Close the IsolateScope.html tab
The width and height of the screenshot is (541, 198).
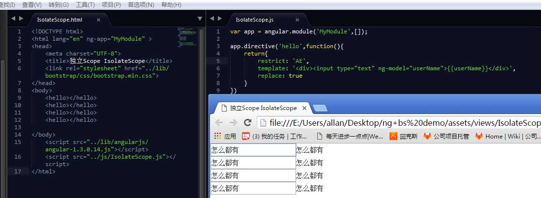point(99,20)
